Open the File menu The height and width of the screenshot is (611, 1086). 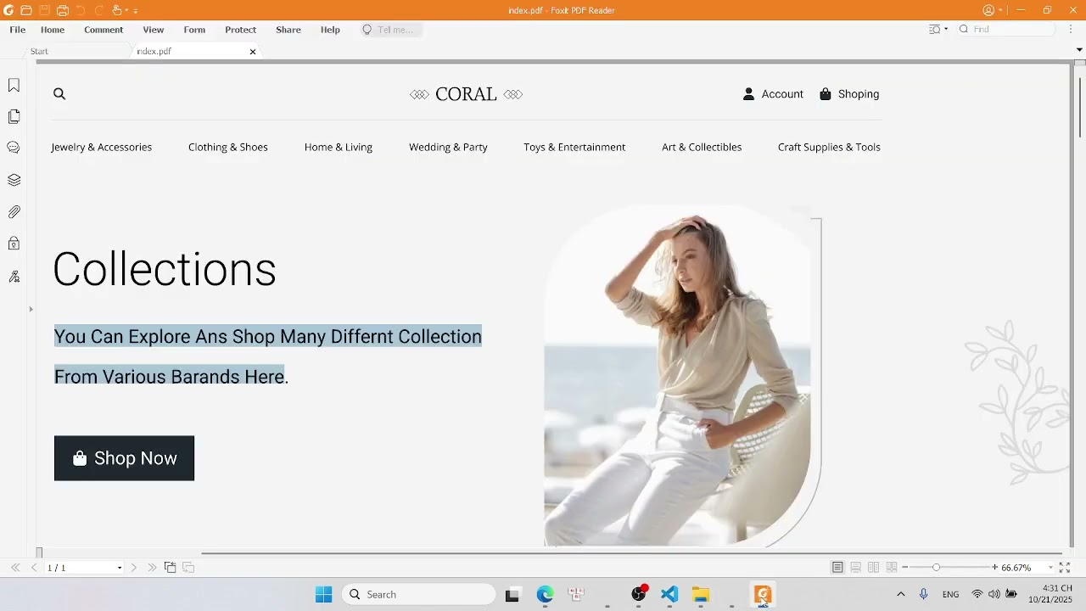coord(17,30)
